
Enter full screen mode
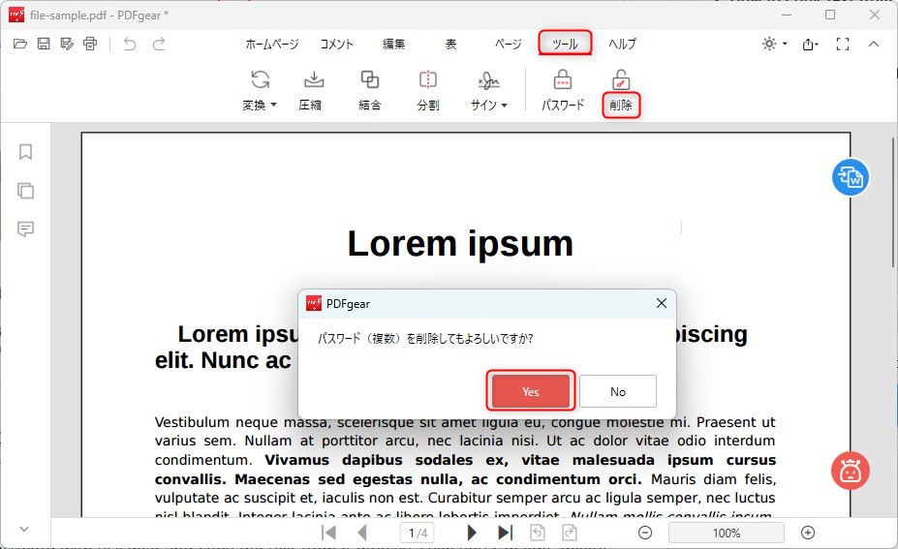843,45
